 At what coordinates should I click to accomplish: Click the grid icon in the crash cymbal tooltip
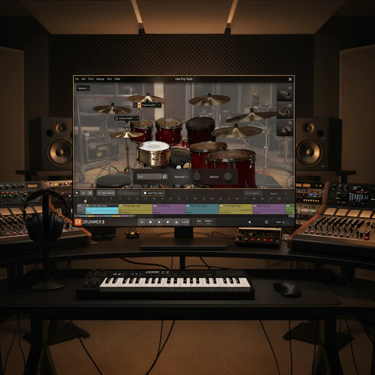pos(135,105)
